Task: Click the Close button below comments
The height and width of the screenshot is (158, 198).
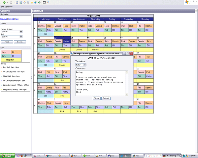Action: [96, 98]
